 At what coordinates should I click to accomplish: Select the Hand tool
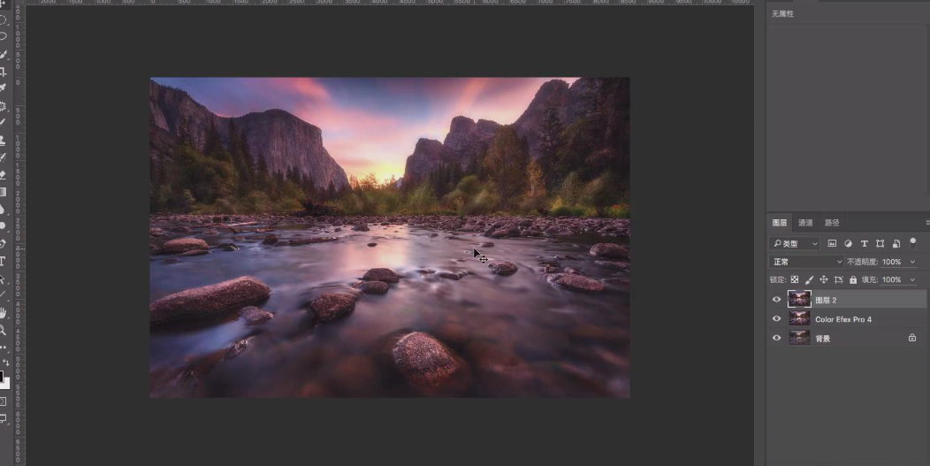tap(4, 312)
